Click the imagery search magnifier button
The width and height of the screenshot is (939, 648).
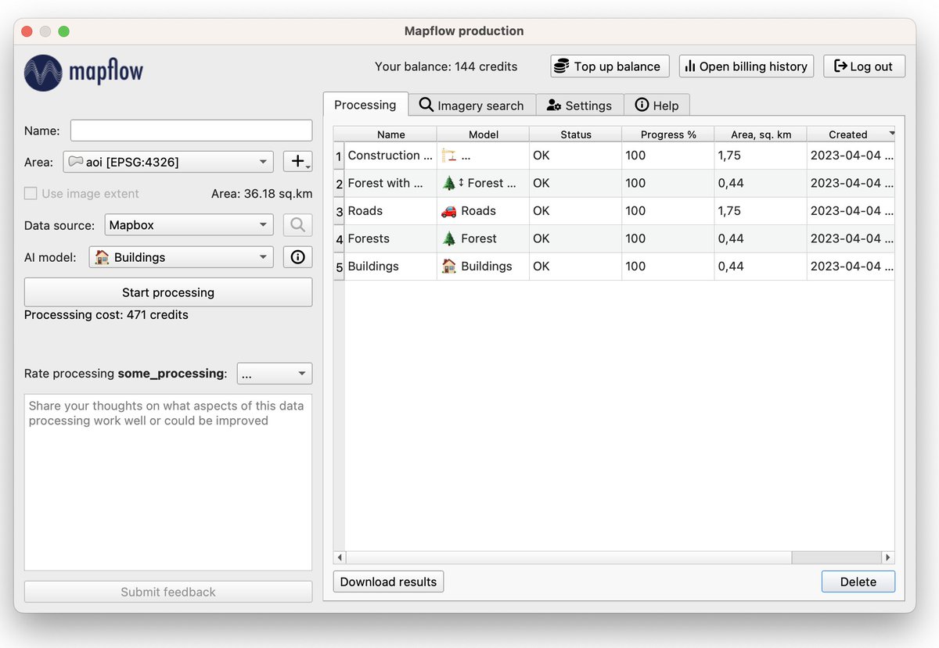(x=297, y=225)
